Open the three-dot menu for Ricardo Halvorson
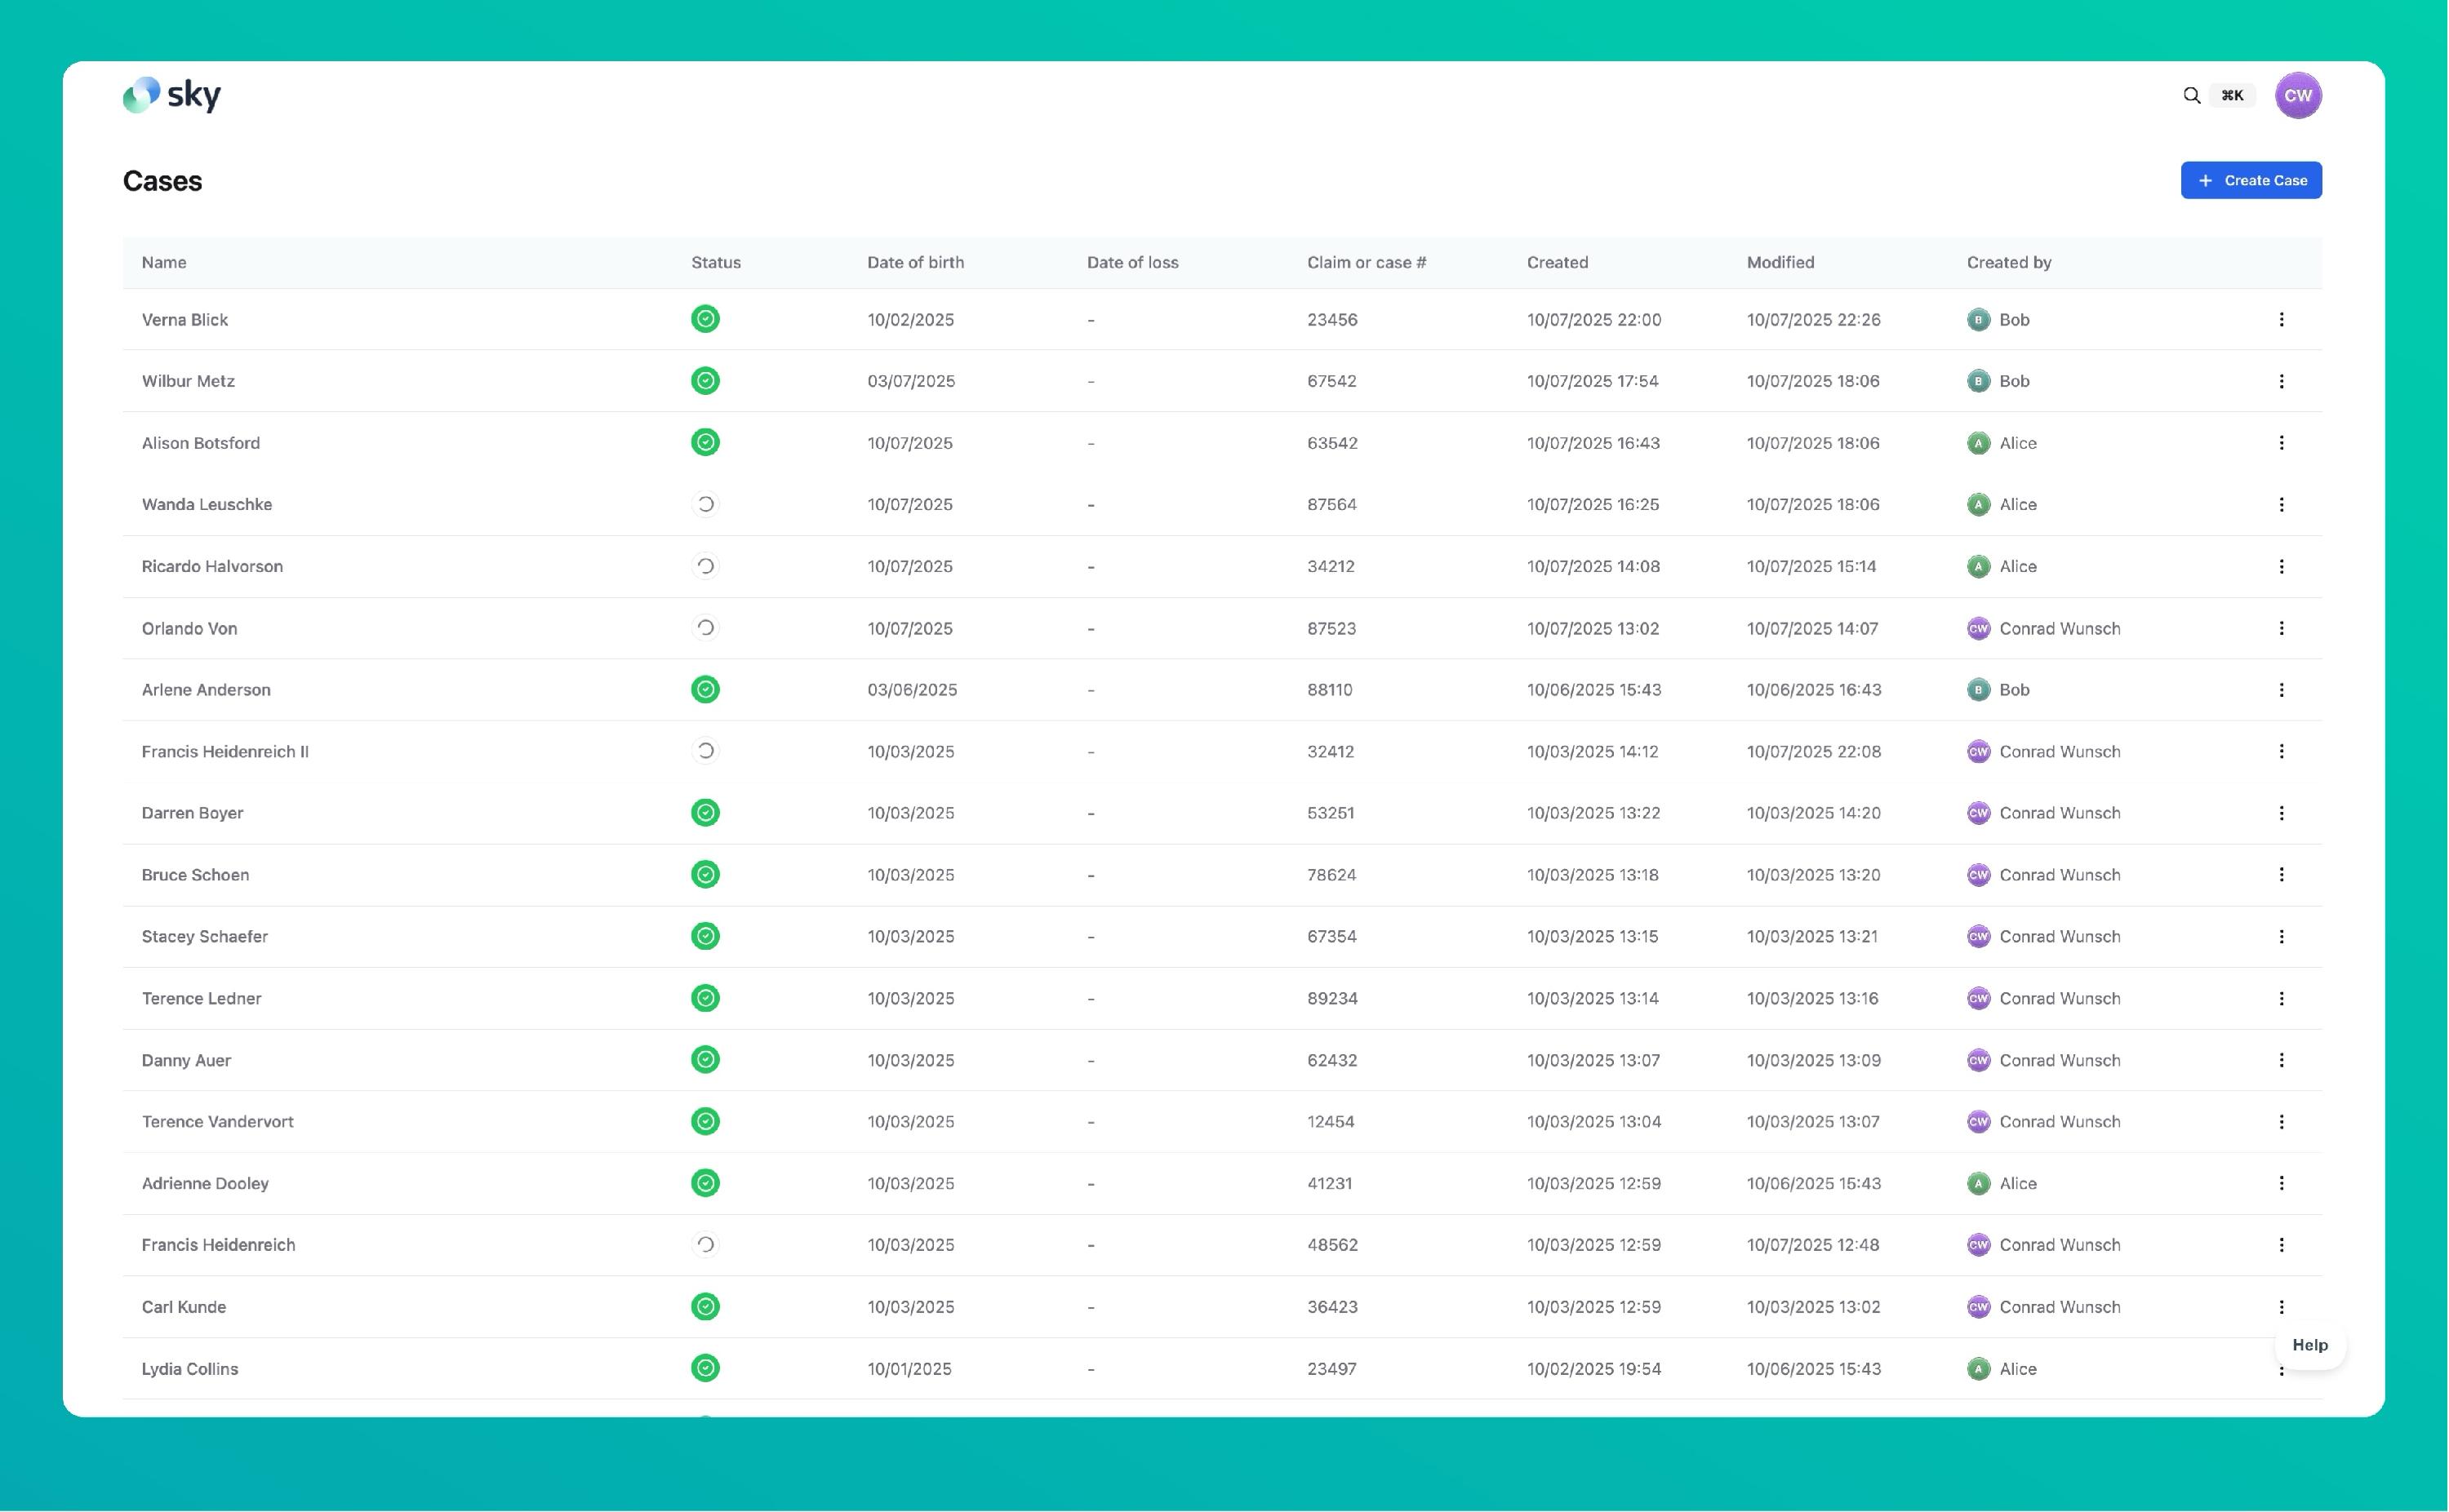 click(2281, 566)
